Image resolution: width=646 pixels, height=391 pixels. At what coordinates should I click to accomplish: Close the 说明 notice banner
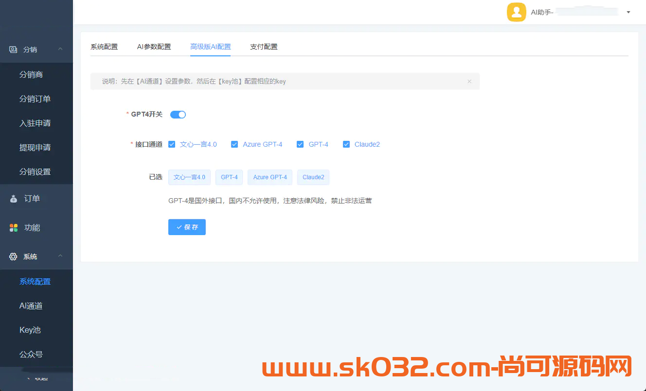469,82
